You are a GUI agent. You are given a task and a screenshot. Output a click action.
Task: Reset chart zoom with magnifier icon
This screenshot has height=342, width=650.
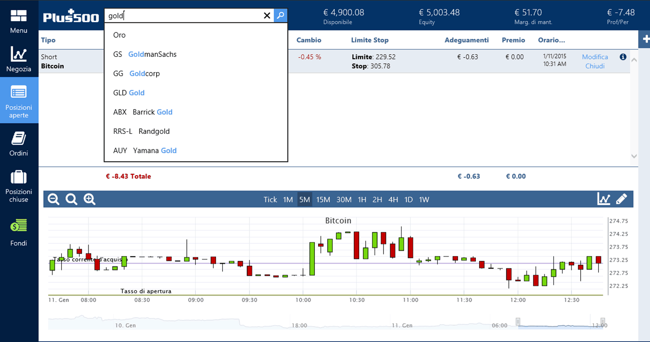click(x=71, y=199)
